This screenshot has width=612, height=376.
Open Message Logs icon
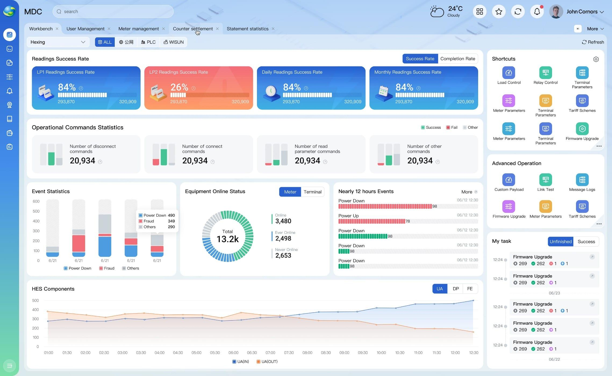(582, 180)
